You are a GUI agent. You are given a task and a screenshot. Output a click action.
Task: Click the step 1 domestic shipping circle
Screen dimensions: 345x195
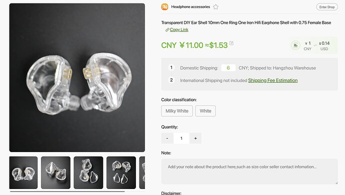171,67
